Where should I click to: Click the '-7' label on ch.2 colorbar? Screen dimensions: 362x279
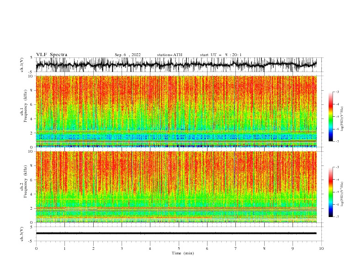pyautogui.click(x=337, y=217)
